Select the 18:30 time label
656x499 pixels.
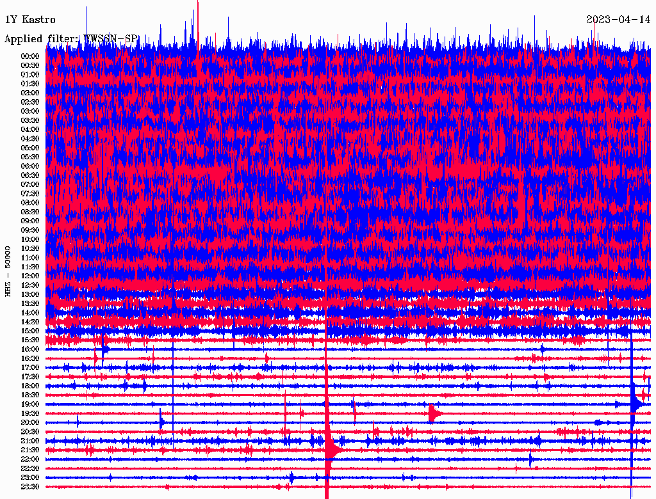[x=30, y=395]
